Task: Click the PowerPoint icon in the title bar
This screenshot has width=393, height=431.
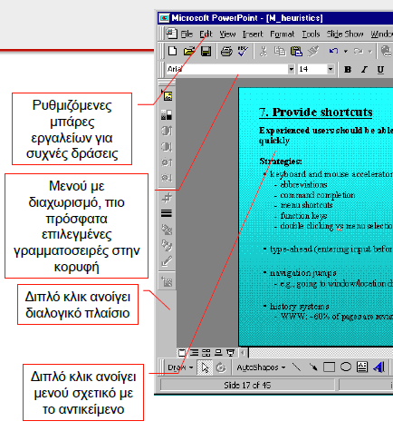Action: pyautogui.click(x=164, y=18)
